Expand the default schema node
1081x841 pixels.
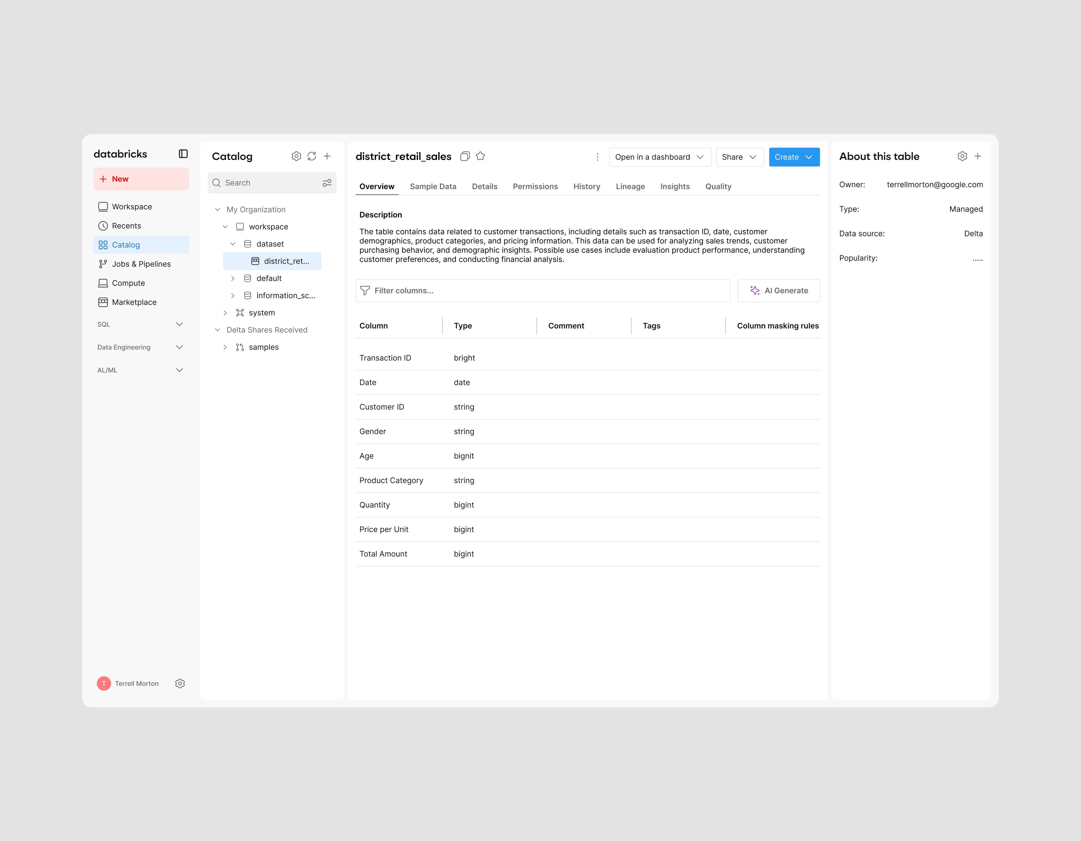coord(233,278)
